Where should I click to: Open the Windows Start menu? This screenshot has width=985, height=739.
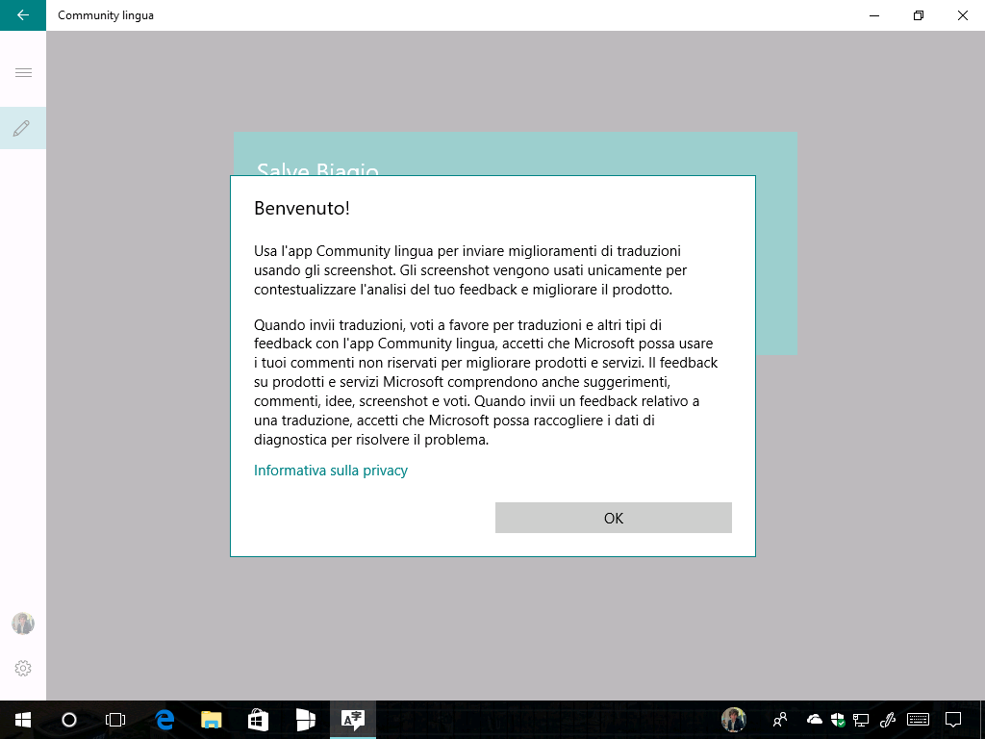pyautogui.click(x=23, y=720)
